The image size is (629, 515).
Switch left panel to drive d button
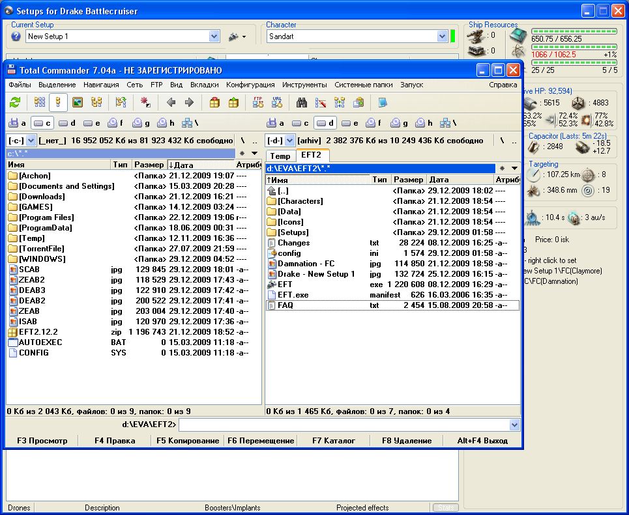point(68,122)
